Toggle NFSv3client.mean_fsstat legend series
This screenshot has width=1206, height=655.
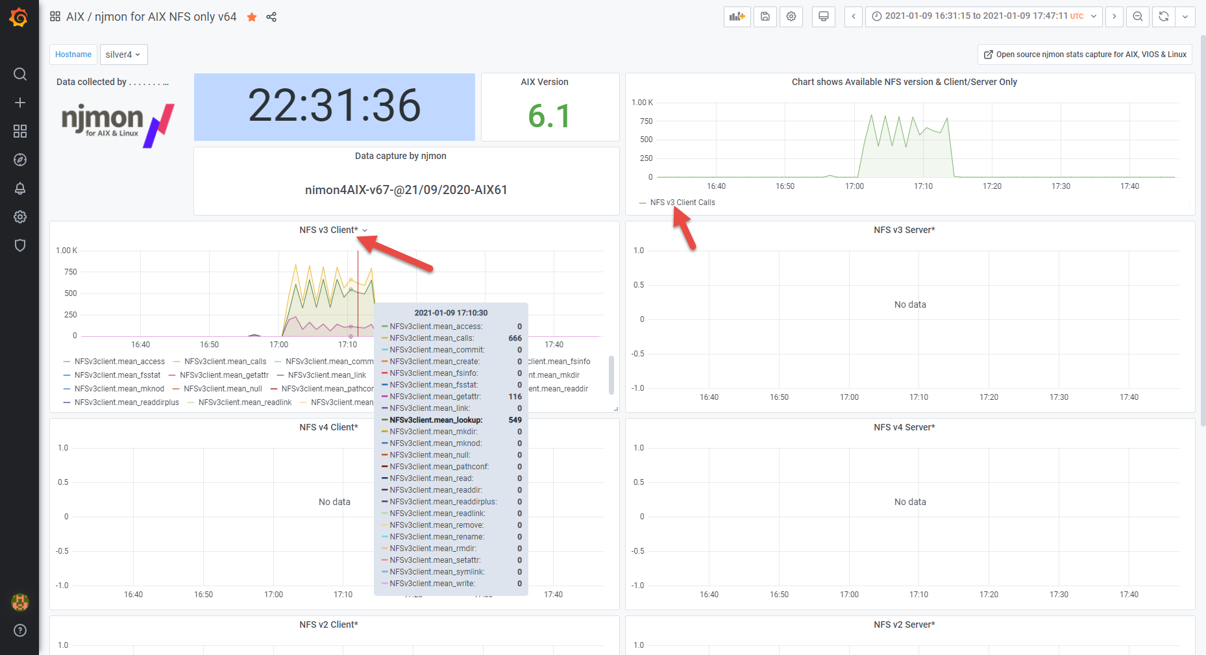click(x=117, y=375)
